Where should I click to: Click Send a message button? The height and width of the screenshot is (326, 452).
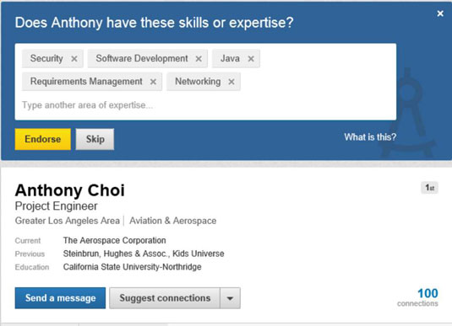60,298
